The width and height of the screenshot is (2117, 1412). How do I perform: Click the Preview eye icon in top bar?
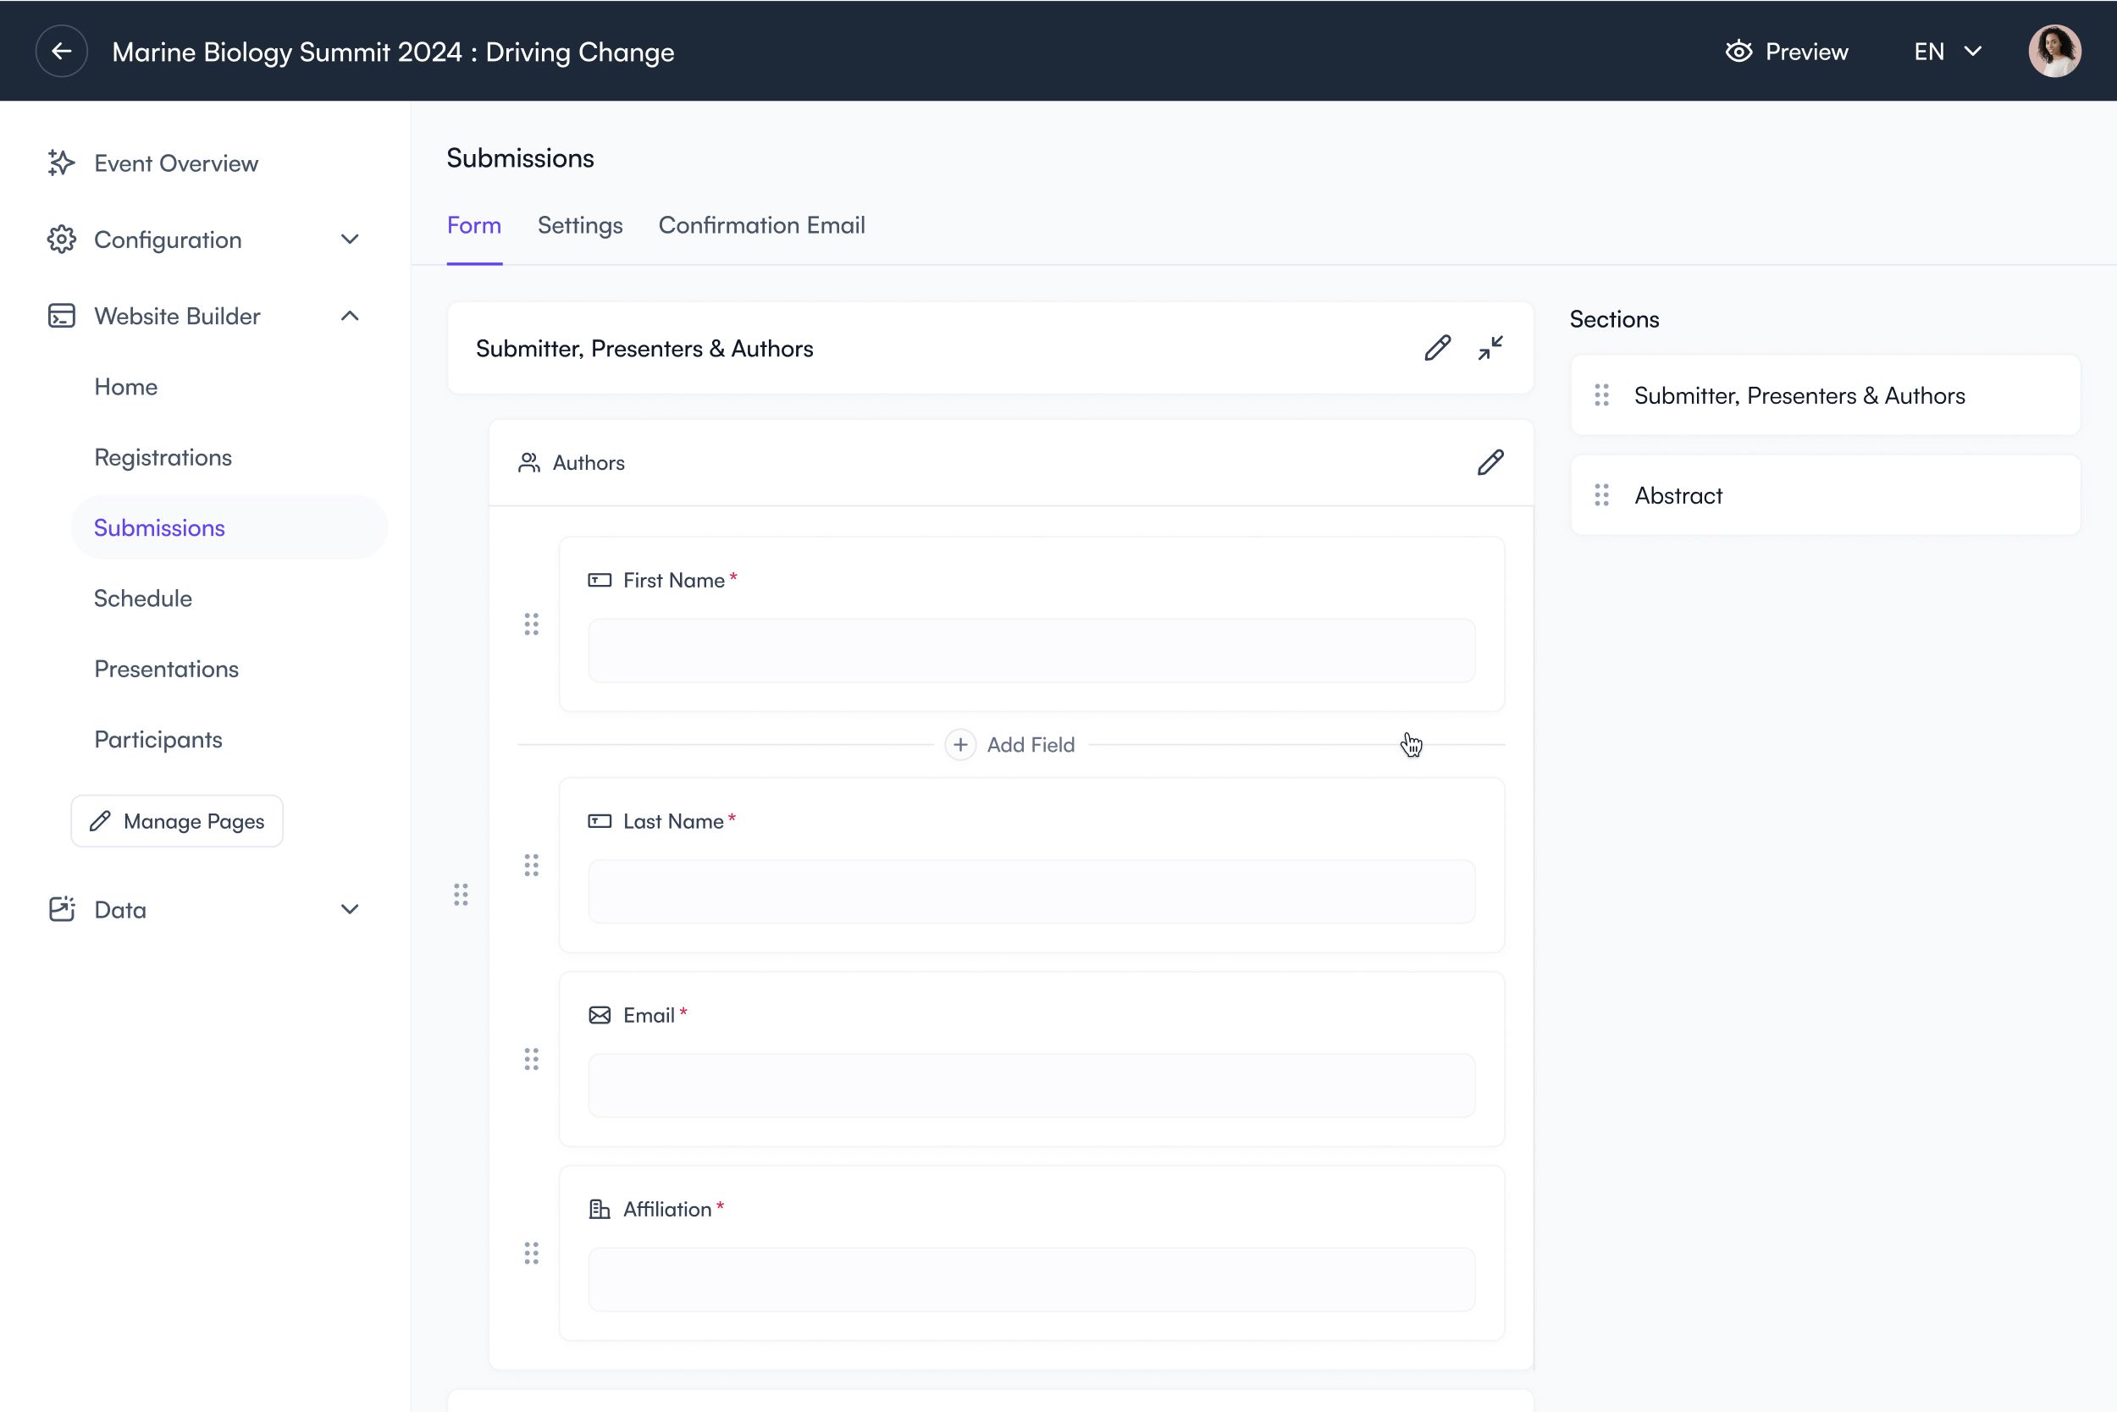1737,51
